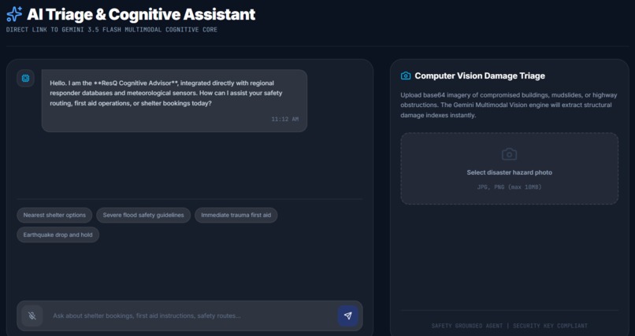Open the Select disaster hazard photo dropzone

[510, 168]
